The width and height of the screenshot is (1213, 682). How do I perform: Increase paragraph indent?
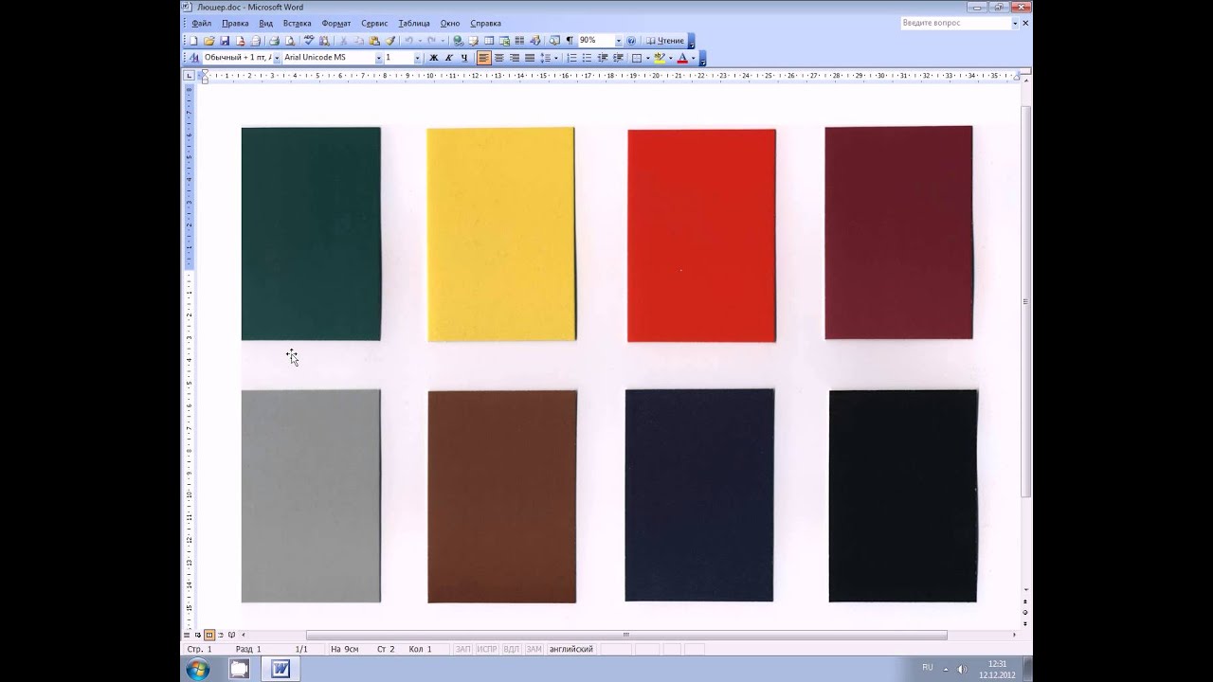click(619, 58)
